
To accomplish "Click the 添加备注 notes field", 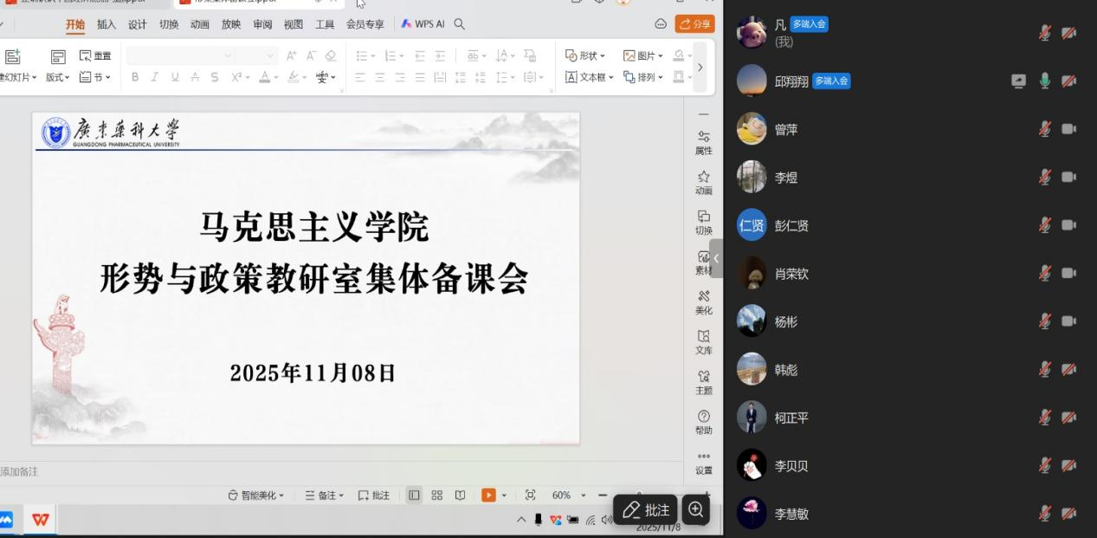I will point(21,471).
